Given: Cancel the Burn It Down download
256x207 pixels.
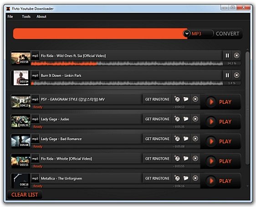Looking at the screenshot, I should (236, 75).
